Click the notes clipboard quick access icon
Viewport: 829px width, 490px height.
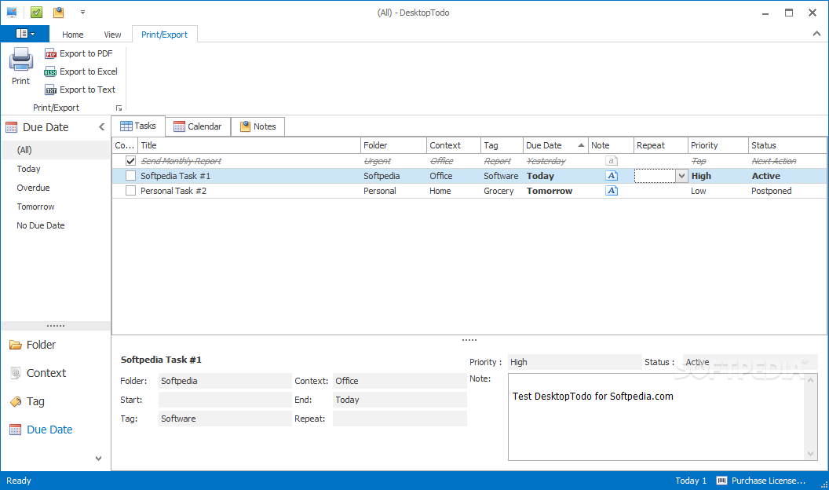[58, 12]
